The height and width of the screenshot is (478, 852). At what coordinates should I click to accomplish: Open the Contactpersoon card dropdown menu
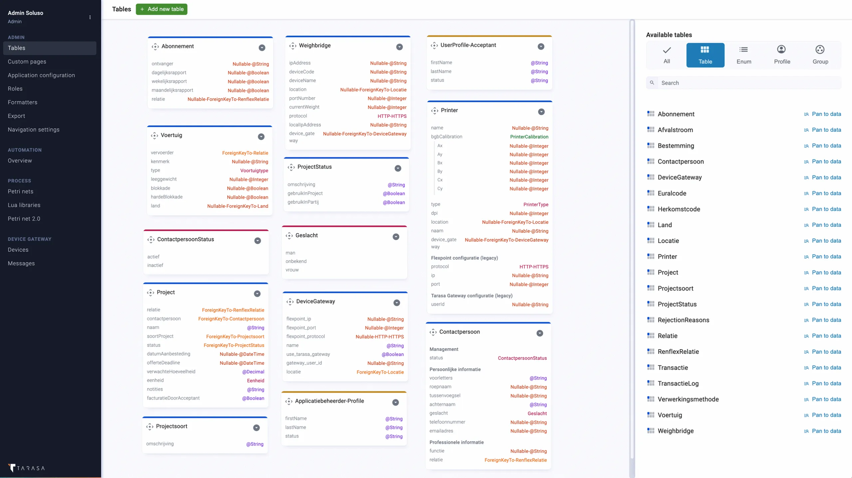539,333
